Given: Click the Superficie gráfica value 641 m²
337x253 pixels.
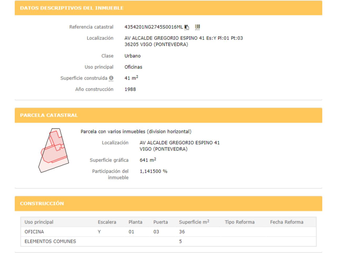Looking at the screenshot, I should pos(148,160).
